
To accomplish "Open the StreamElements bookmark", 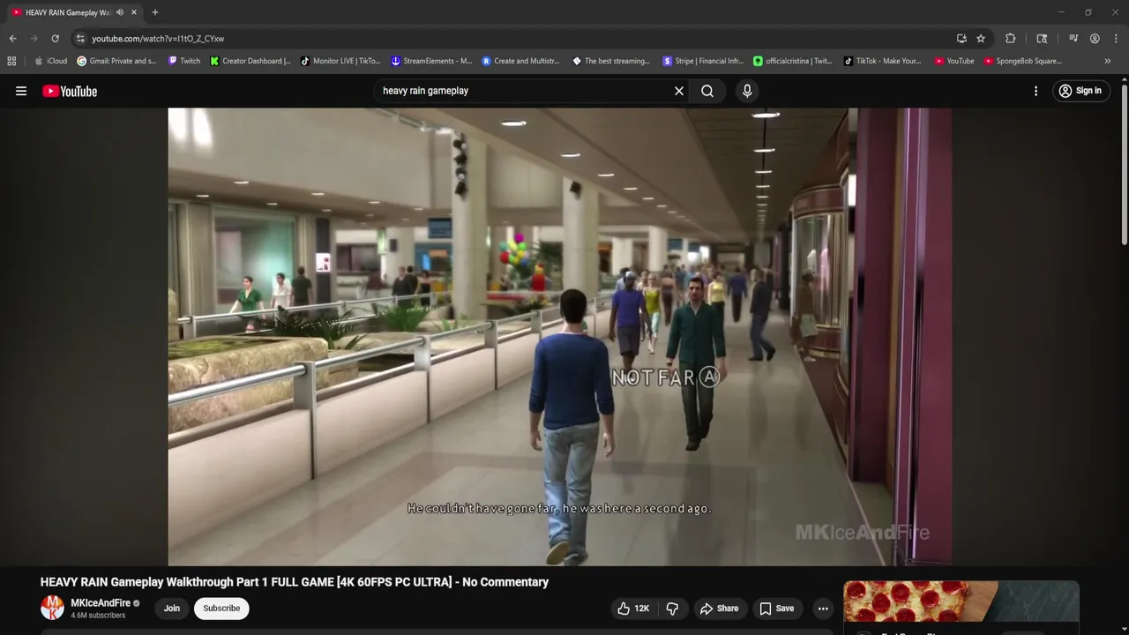I will coord(431,61).
